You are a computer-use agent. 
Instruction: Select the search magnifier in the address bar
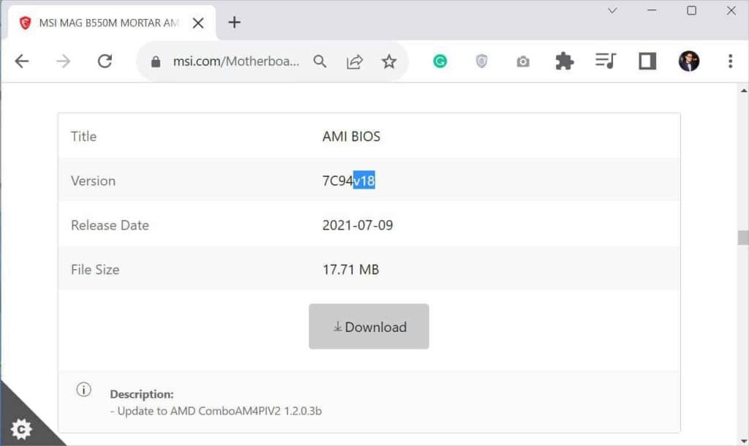(x=320, y=61)
